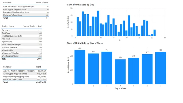Select the Weatherproof Jacket product row
Viewport: 183px width, 103px height.
22,56
